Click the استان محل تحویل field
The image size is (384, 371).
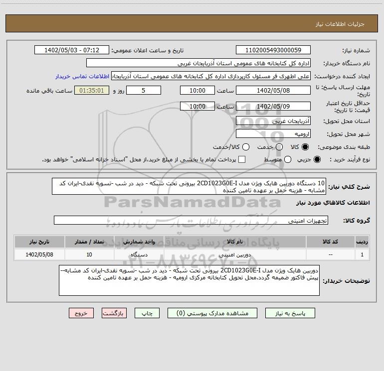point(273,121)
